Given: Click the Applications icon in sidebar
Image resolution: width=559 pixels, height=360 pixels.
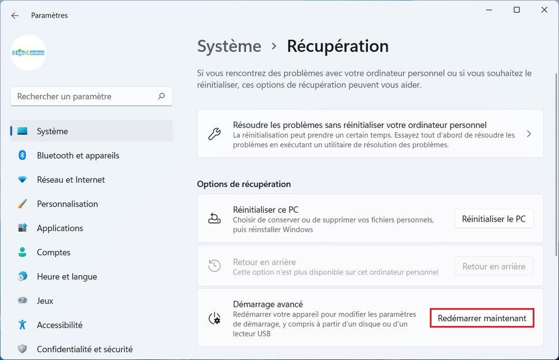Looking at the screenshot, I should coord(22,228).
